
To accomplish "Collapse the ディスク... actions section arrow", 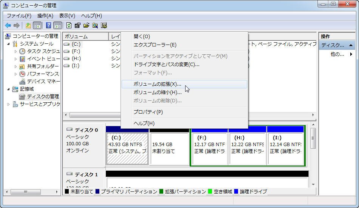I will 351,45.
